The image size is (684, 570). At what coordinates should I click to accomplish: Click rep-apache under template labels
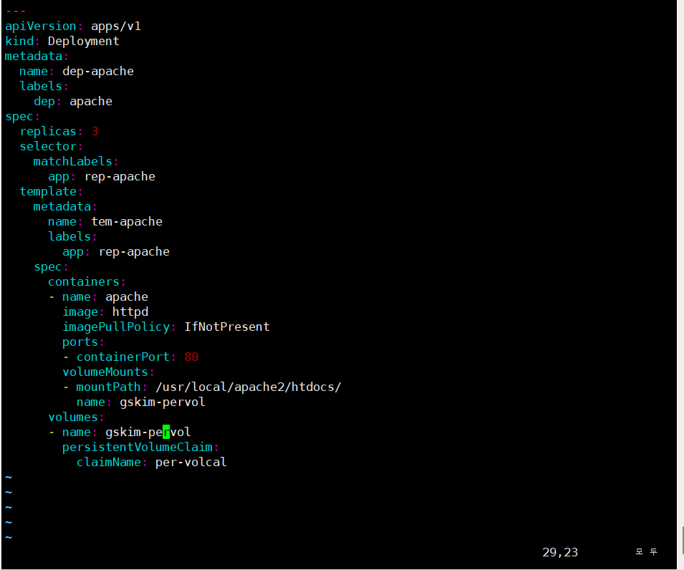[134, 251]
